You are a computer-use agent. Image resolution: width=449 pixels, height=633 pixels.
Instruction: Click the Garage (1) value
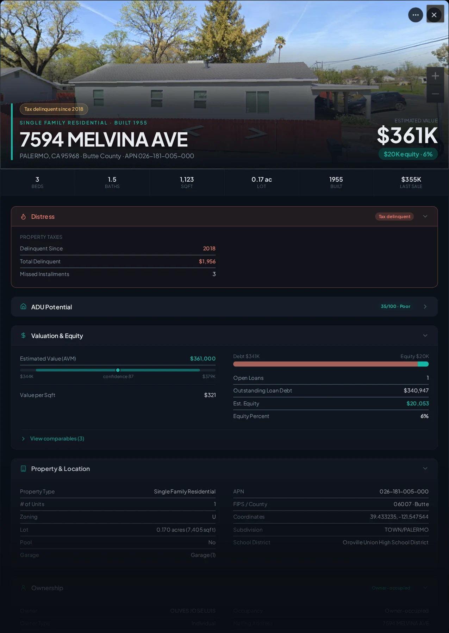203,555
